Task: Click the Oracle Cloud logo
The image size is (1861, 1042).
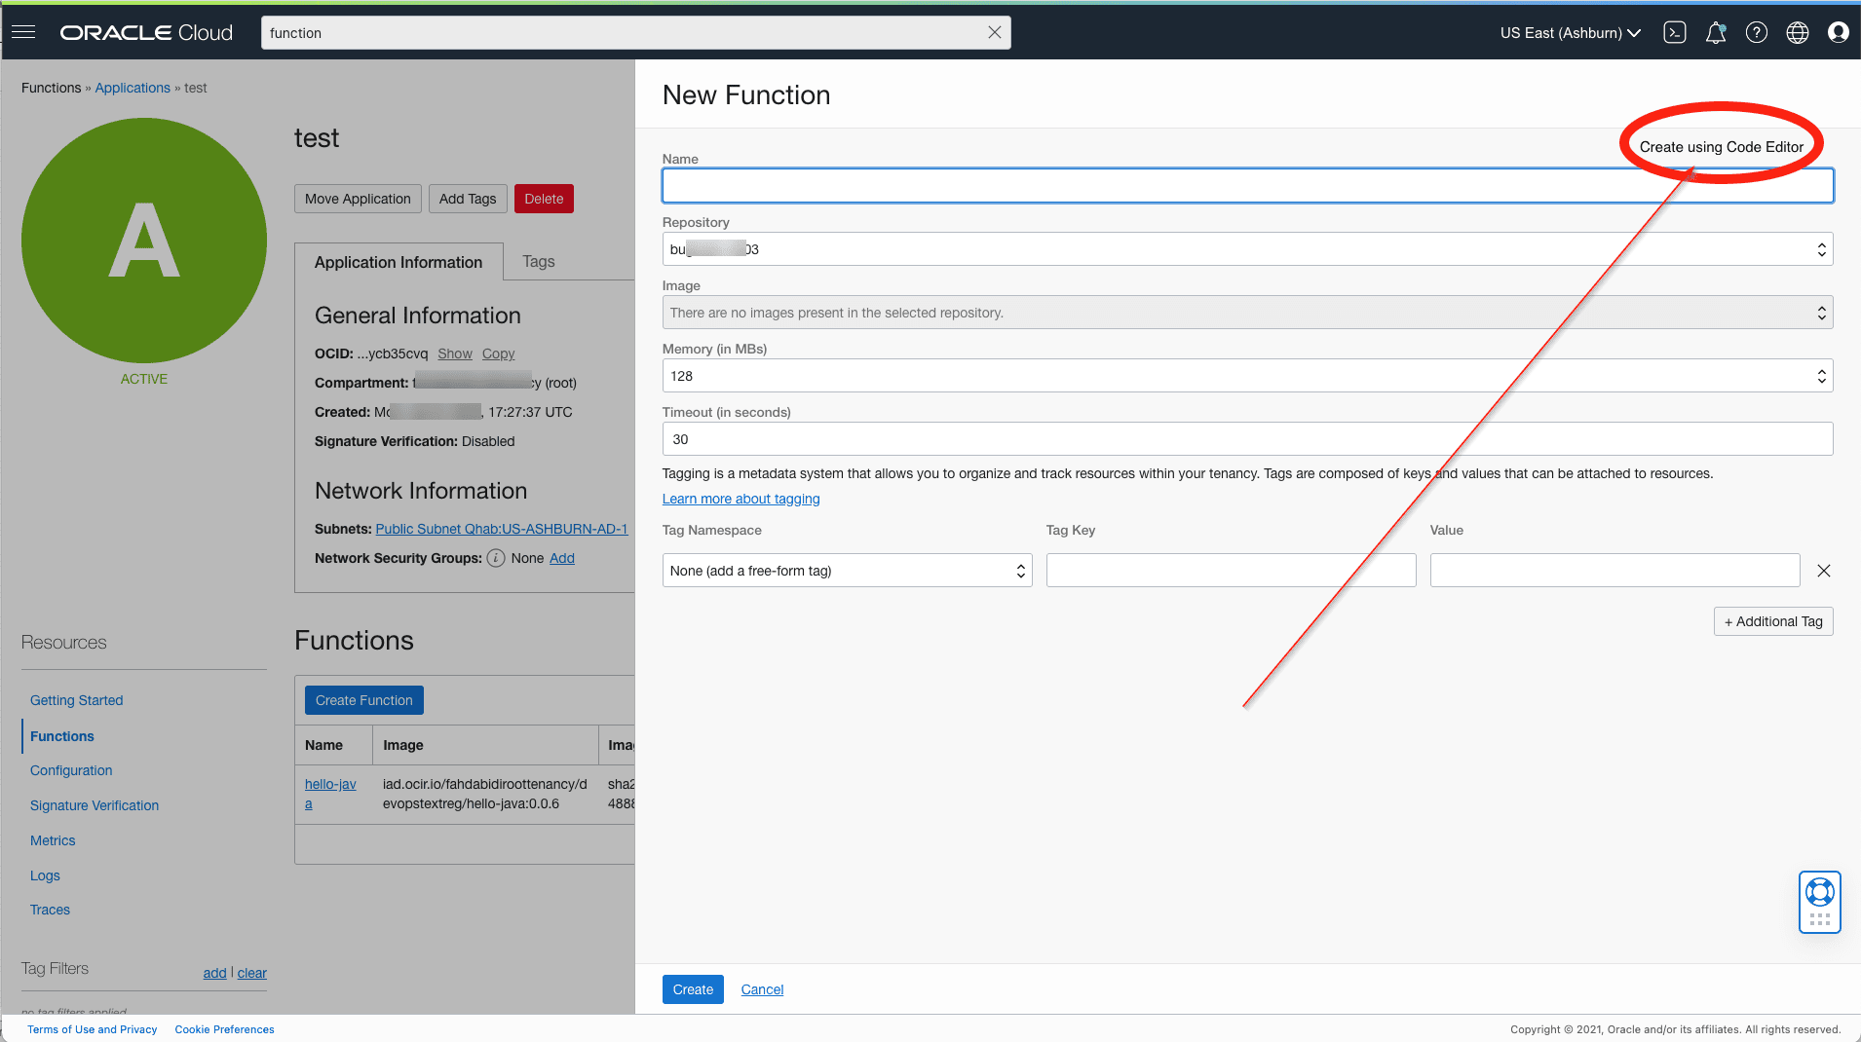Action: [x=146, y=32]
